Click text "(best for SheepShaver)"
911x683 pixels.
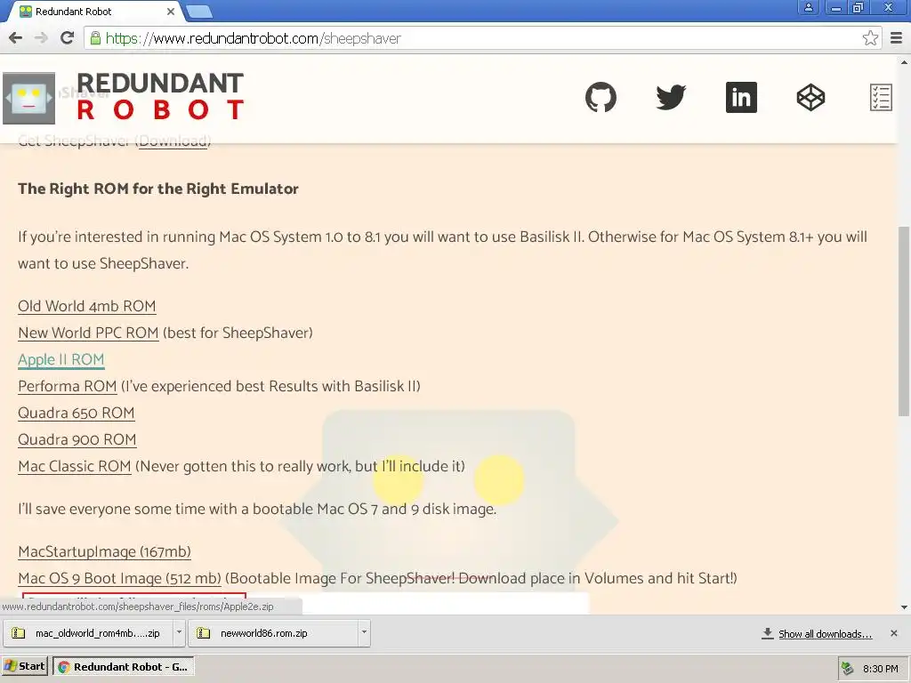point(238,333)
